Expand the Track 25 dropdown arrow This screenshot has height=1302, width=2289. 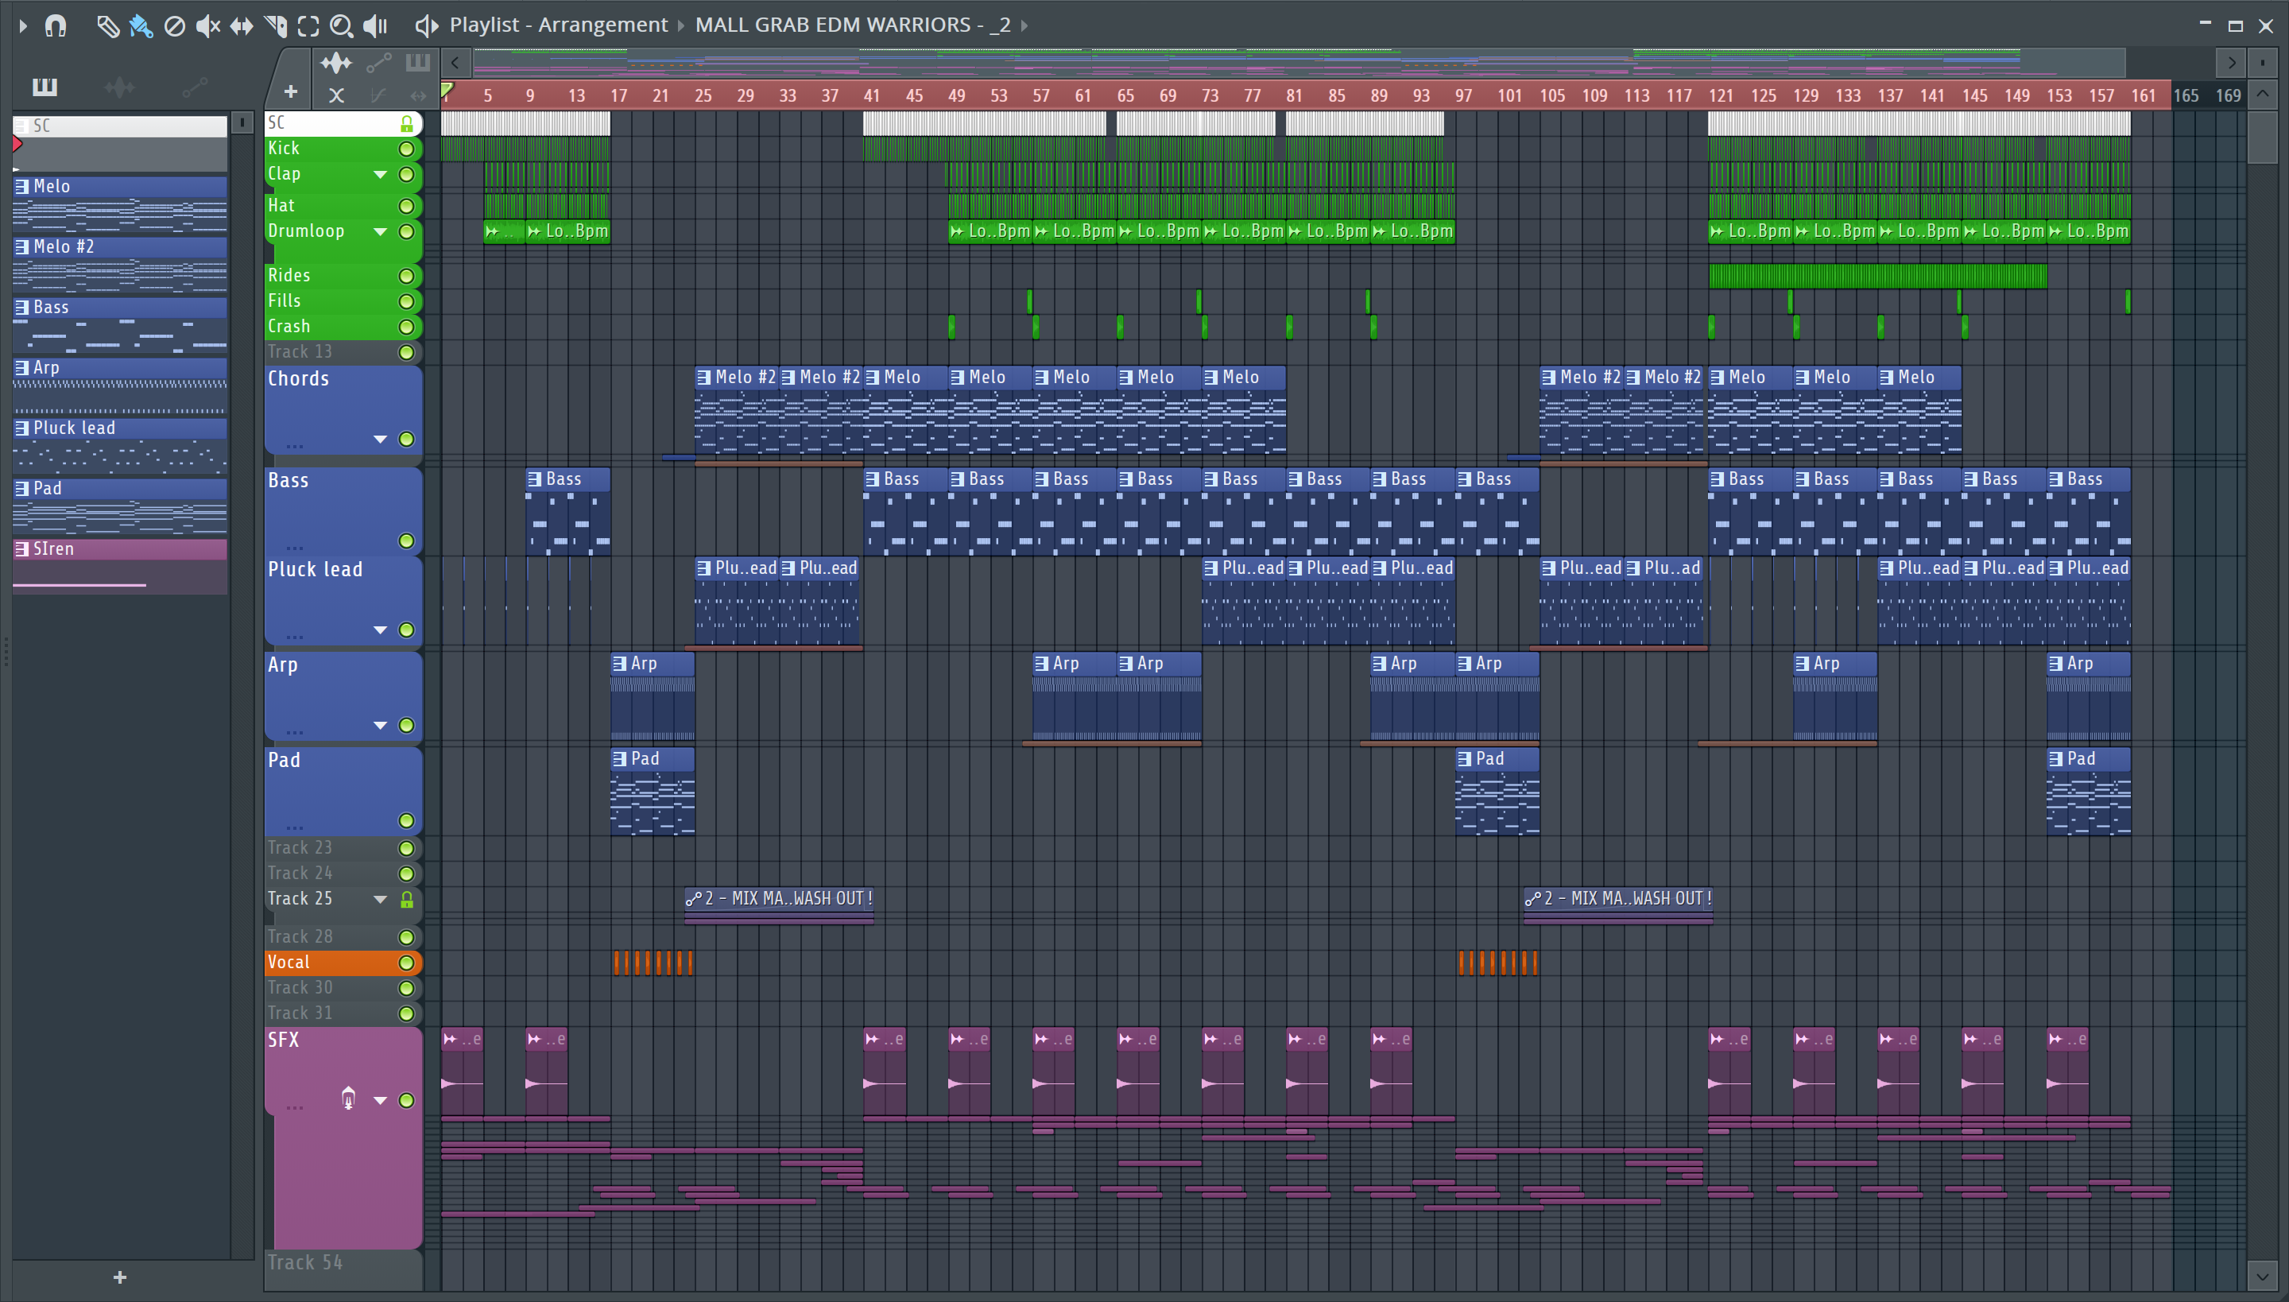380,899
